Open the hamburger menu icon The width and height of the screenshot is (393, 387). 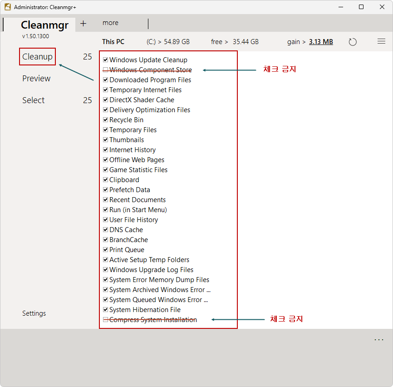[381, 41]
